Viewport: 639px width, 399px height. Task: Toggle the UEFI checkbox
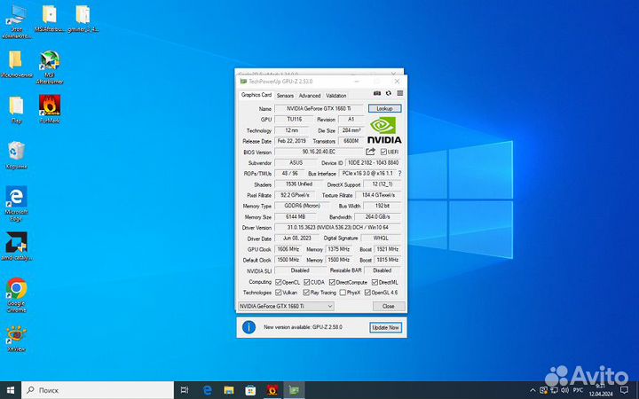(383, 152)
